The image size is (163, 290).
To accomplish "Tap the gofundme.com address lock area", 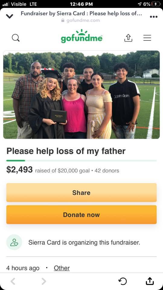I will [80, 20].
